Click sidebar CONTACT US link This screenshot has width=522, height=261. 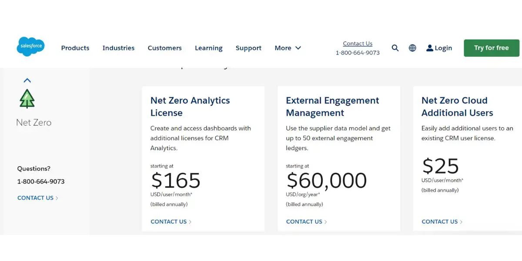click(37, 198)
